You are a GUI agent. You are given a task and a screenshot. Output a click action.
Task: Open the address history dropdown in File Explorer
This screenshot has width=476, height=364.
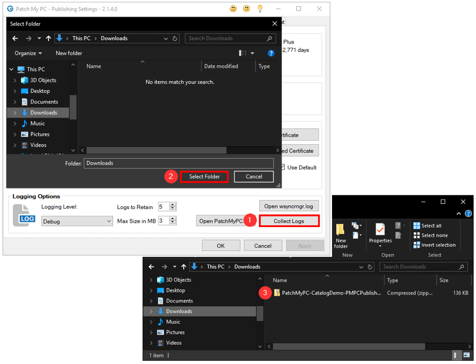[x=361, y=267]
